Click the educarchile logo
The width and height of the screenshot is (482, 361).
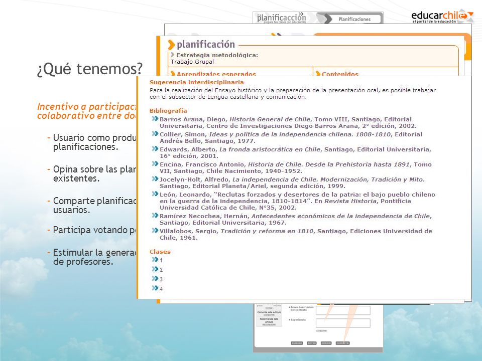pyautogui.click(x=442, y=17)
